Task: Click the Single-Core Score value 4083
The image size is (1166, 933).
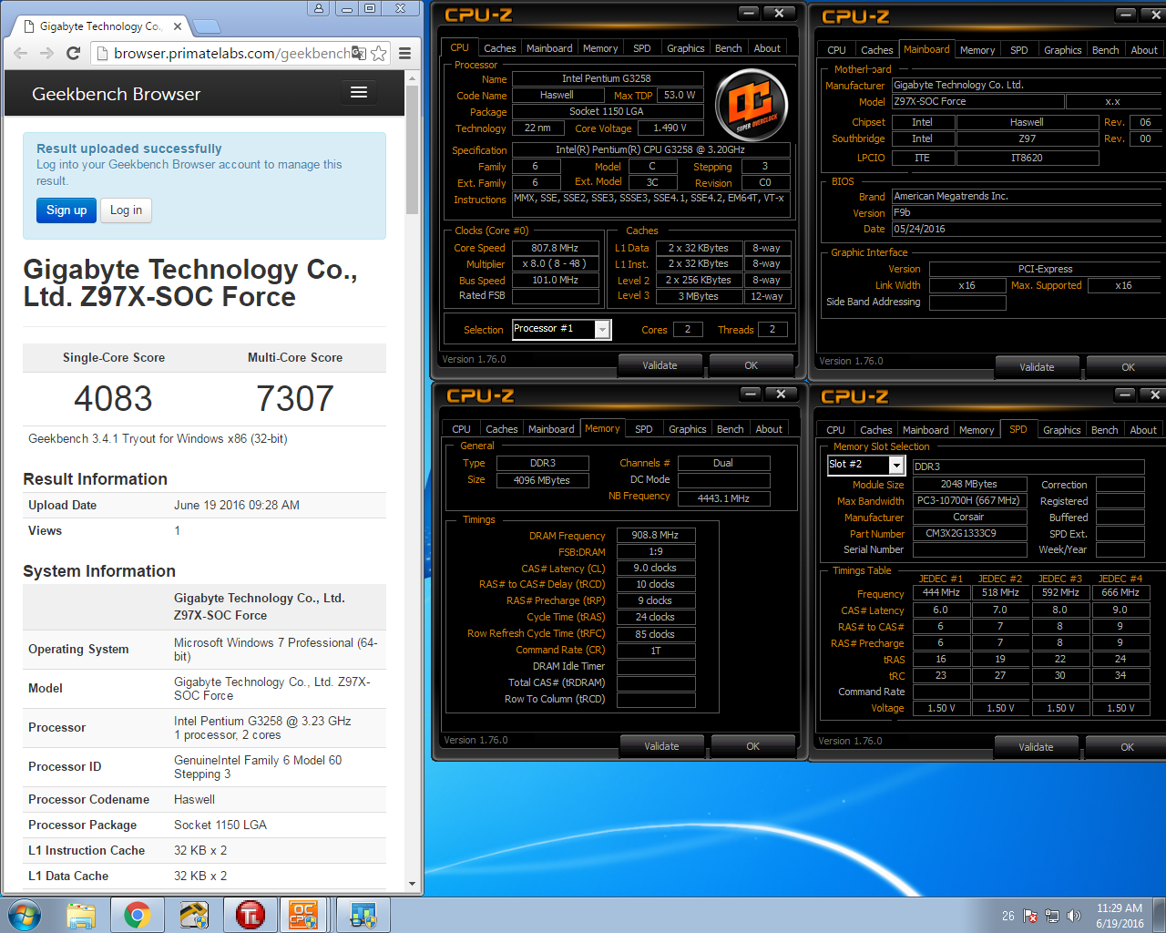Action: click(x=113, y=398)
